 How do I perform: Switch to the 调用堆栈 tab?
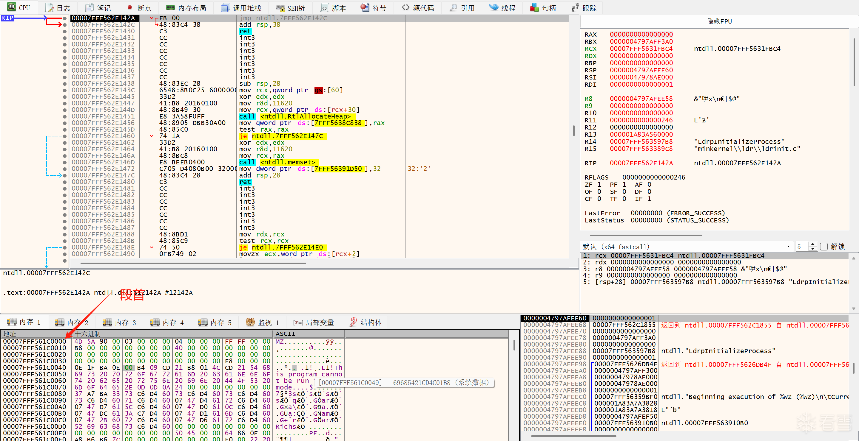coord(241,8)
